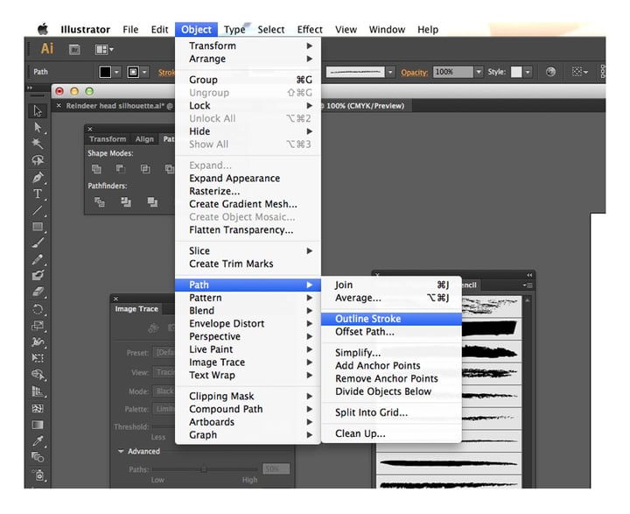Select the Paintbrush tool
The height and width of the screenshot is (514, 630).
coord(38,243)
